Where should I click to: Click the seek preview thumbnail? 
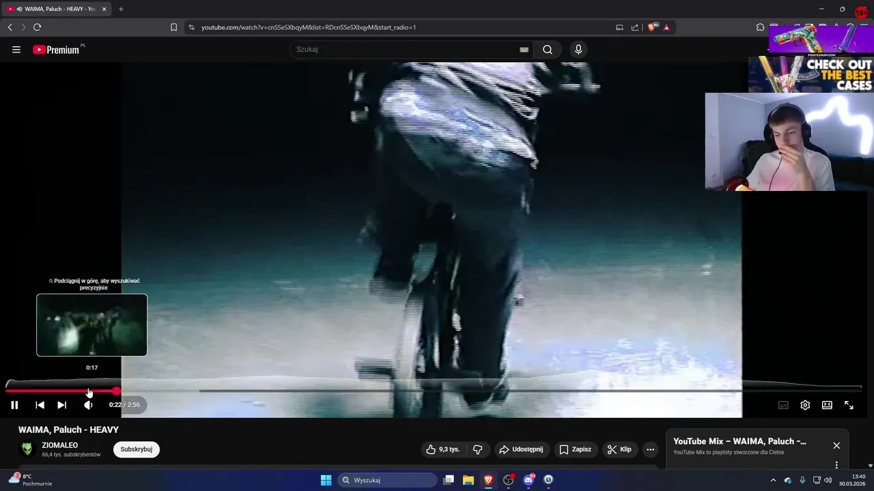click(x=91, y=325)
